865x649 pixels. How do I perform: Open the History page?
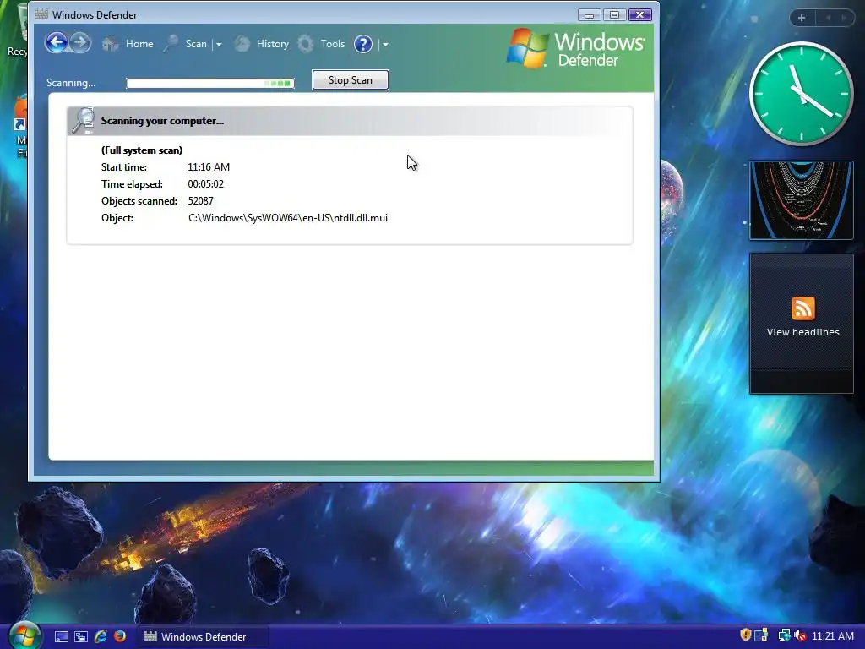[x=262, y=44]
